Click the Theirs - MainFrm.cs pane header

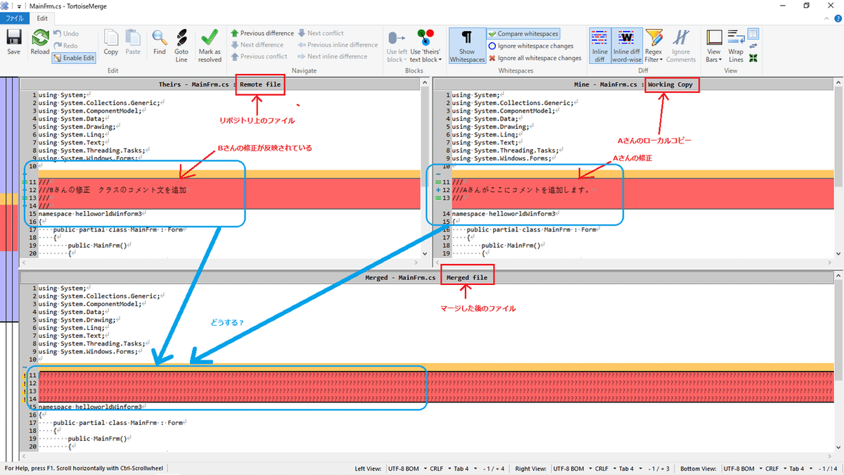coord(219,84)
